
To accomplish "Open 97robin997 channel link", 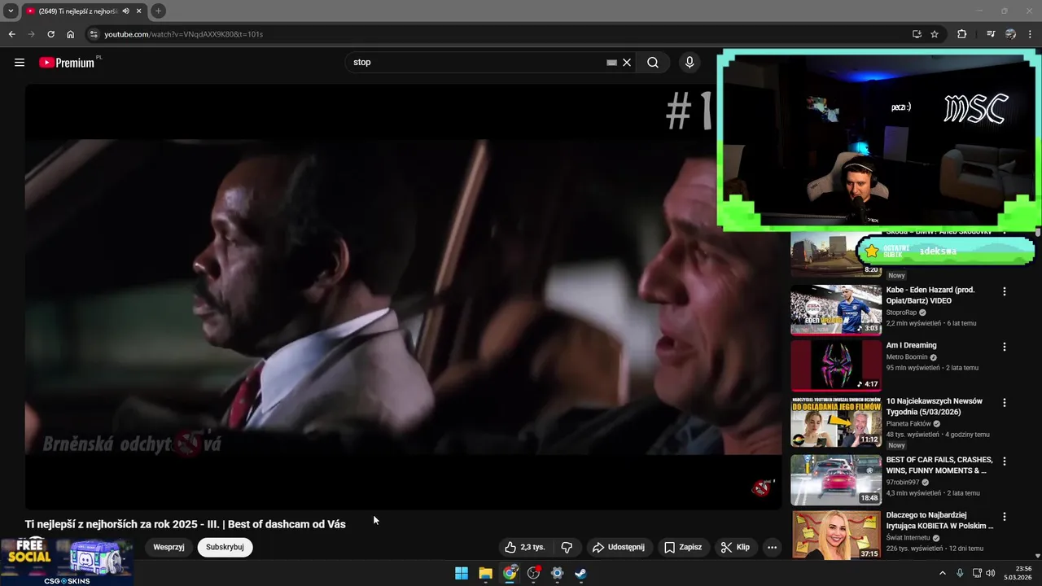I will (903, 483).
